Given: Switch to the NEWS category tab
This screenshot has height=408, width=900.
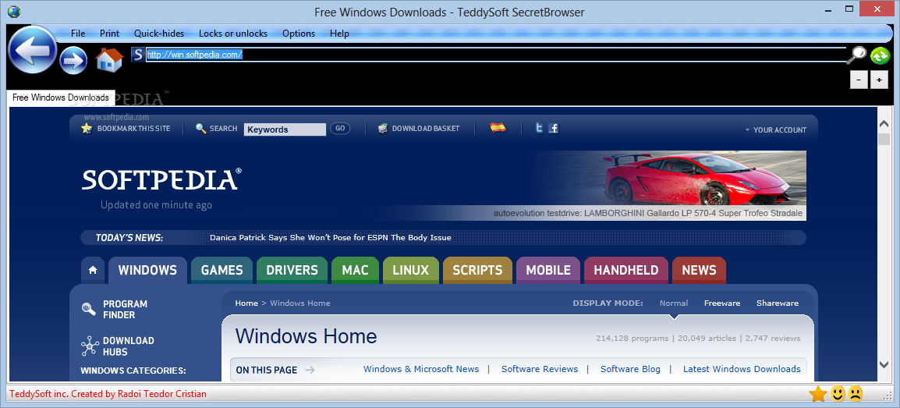Looking at the screenshot, I should pyautogui.click(x=699, y=270).
